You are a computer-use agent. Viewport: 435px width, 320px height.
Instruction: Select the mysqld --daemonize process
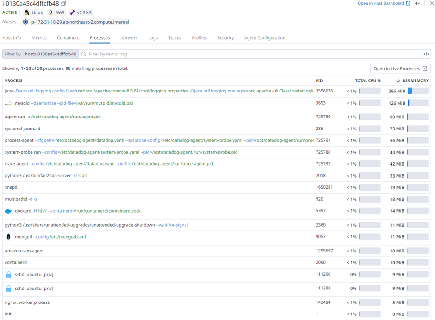(x=217, y=103)
